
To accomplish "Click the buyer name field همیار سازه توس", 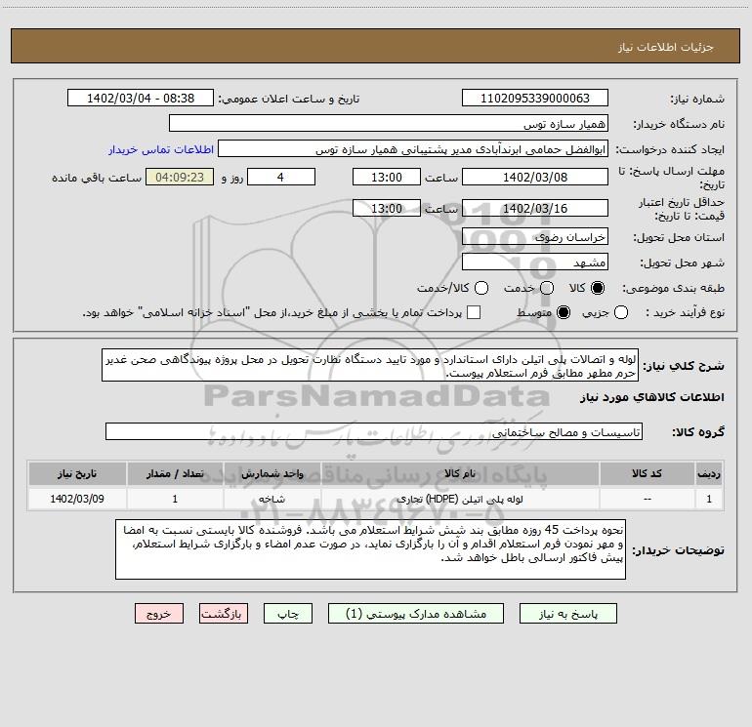I will pyautogui.click(x=389, y=124).
